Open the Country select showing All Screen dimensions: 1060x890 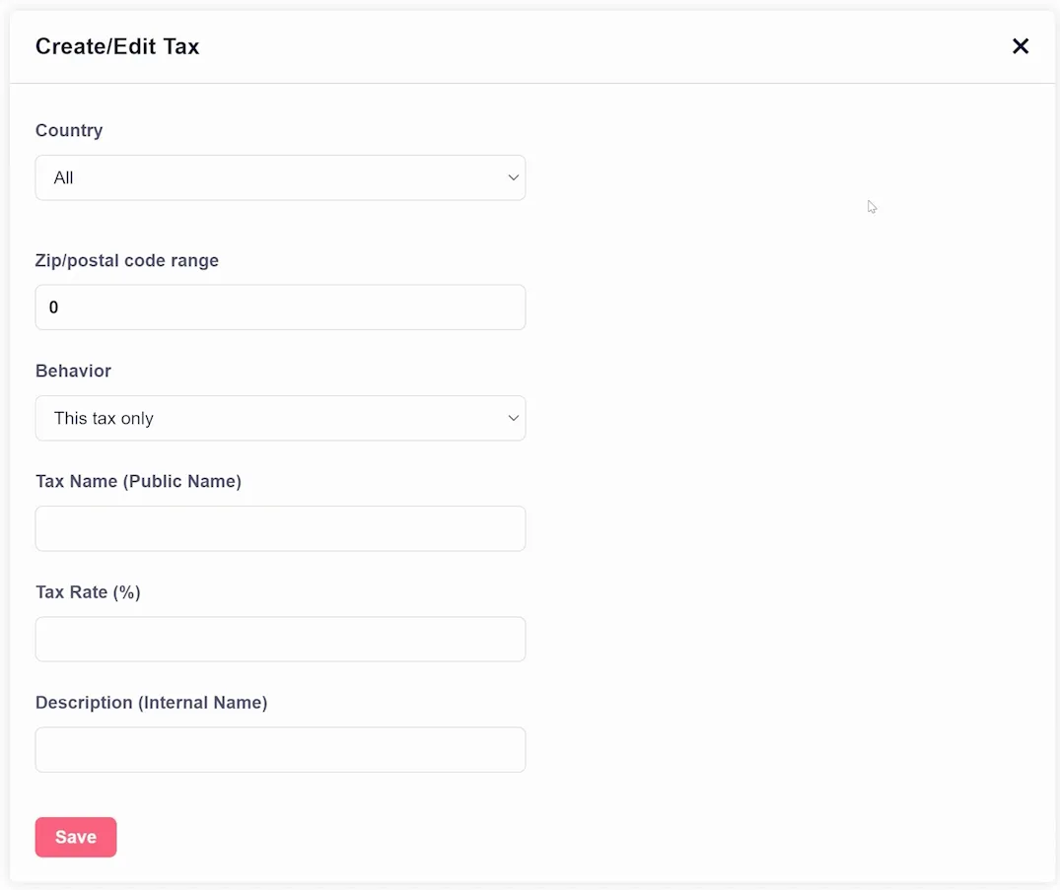[x=281, y=177]
